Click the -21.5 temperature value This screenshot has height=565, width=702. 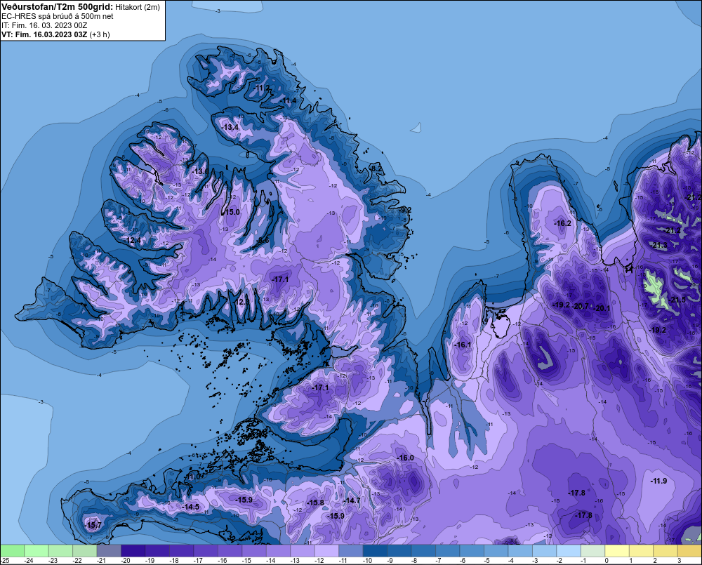[x=677, y=300]
